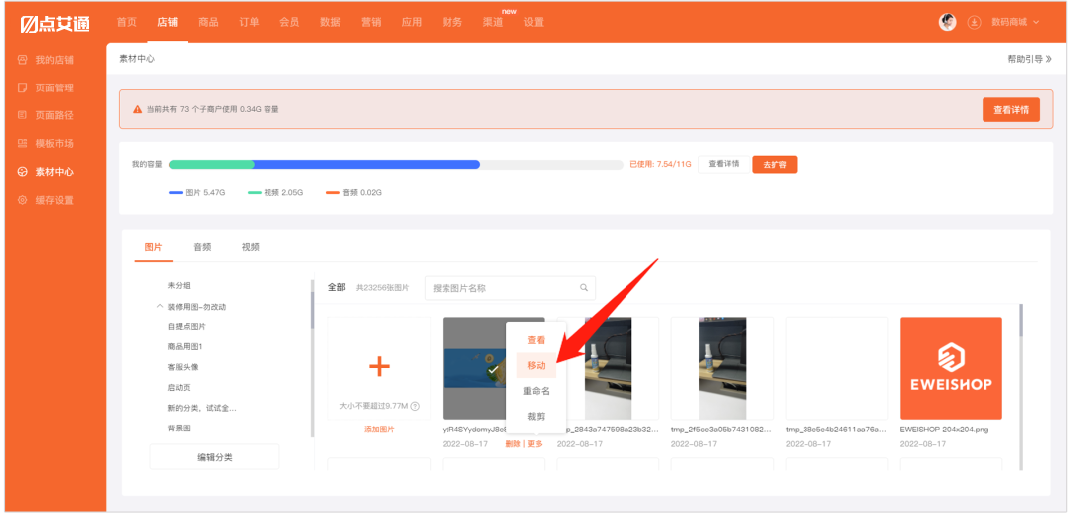Viewport: 1074px width, 516px height.
Task: Click the 编辑分类 button
Action: click(215, 457)
